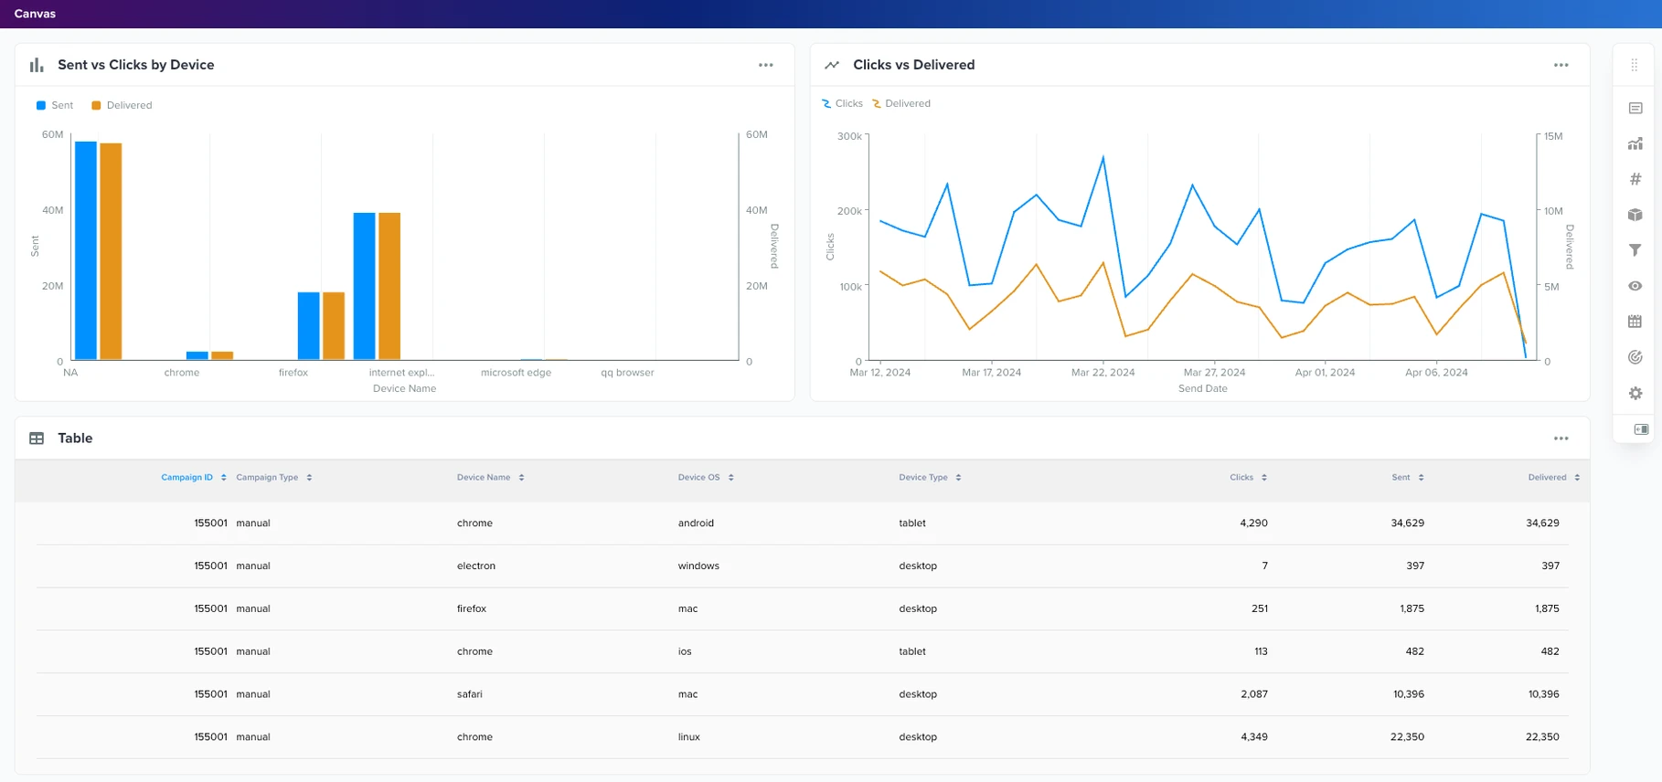The height and width of the screenshot is (782, 1662).
Task: Click the text card icon in sidebar
Action: tap(1635, 108)
